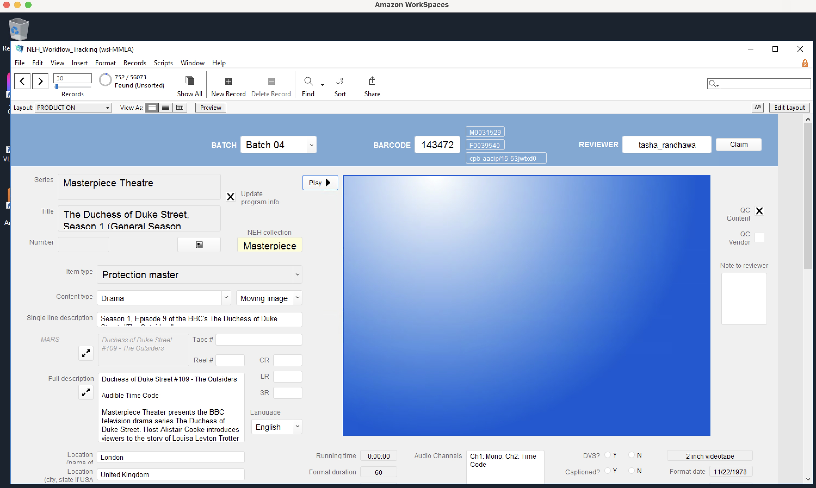Screen dimensions: 816x488
Task: Uncheck the QC Content checkbox
Action: 759,211
